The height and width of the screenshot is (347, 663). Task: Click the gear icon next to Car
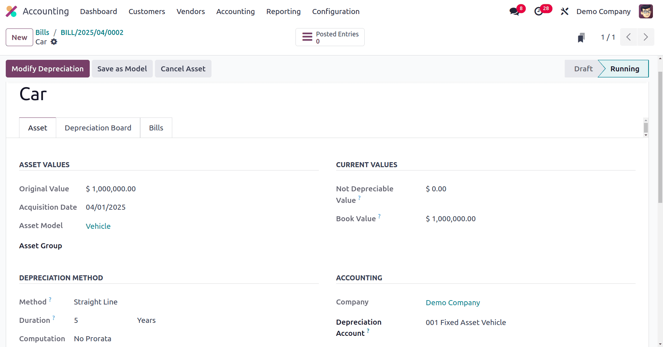pyautogui.click(x=54, y=42)
